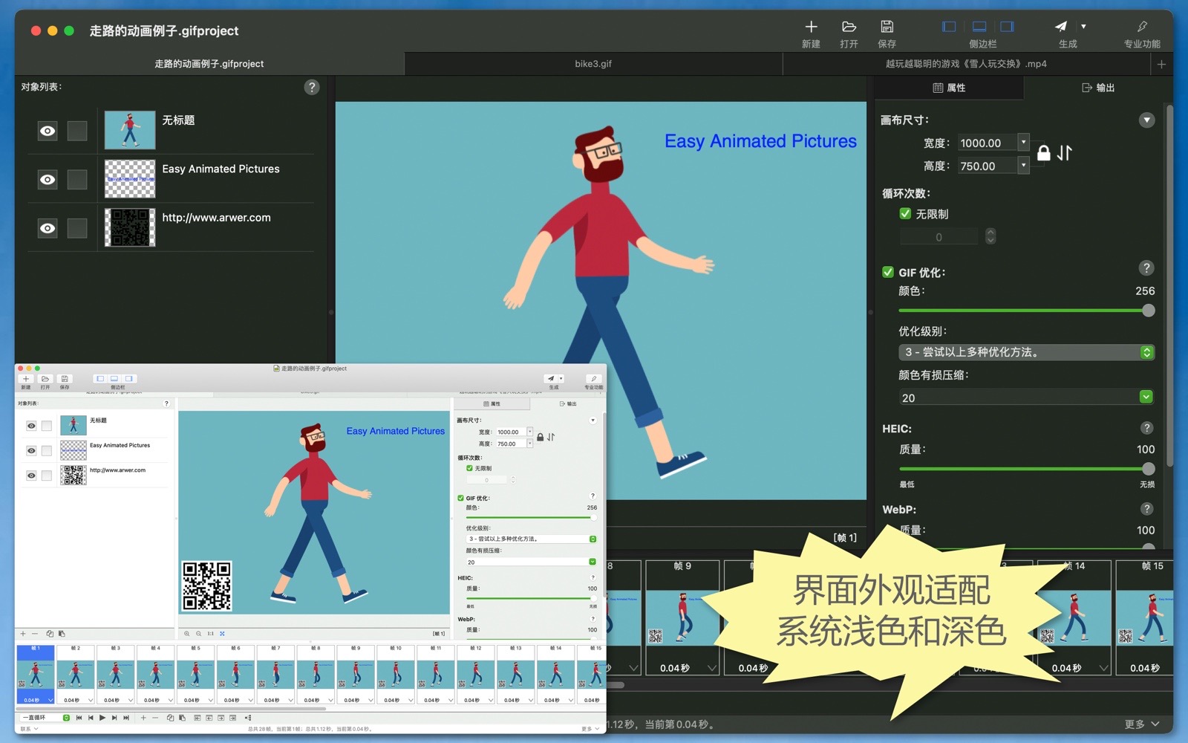Toggle the left sidebar panel icon
Image resolution: width=1188 pixels, height=743 pixels.
click(949, 27)
